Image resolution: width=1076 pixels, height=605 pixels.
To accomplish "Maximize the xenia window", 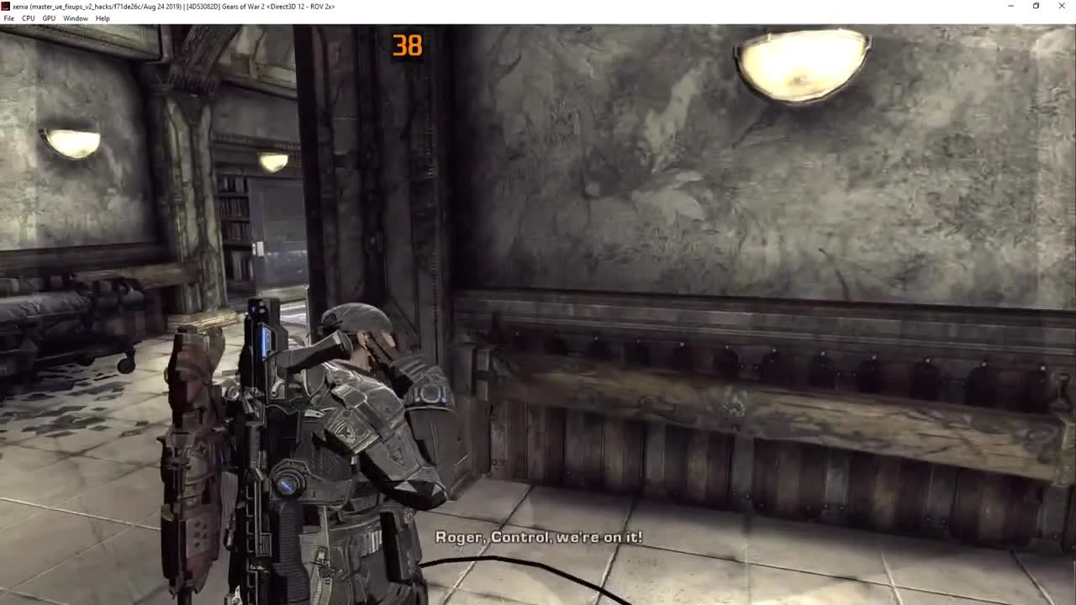I will 1036,6.
